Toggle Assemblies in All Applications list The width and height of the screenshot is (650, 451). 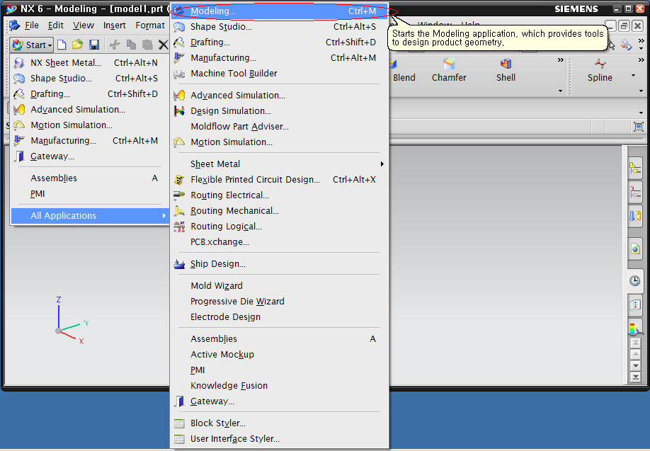pos(280,339)
